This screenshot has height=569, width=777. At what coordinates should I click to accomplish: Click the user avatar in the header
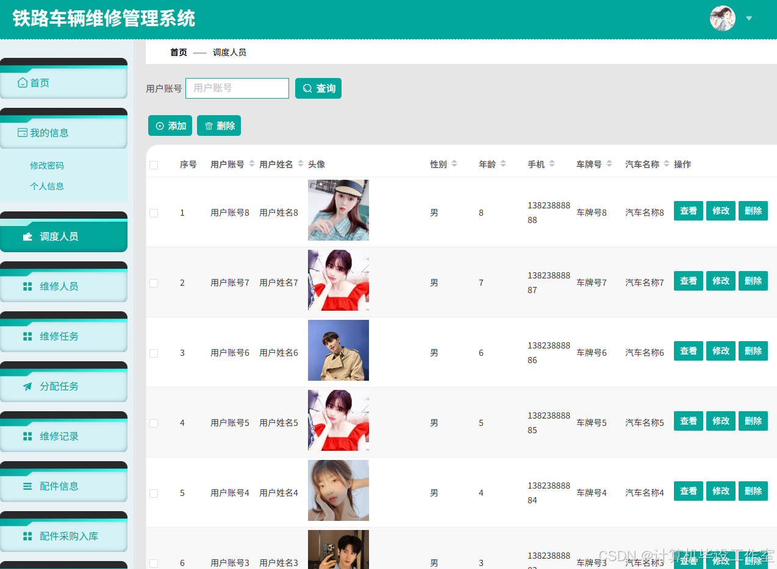723,18
